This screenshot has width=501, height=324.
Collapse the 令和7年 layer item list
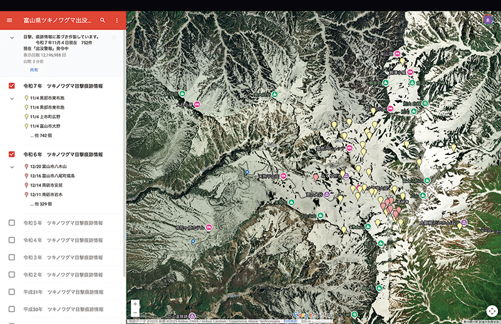pos(12,98)
